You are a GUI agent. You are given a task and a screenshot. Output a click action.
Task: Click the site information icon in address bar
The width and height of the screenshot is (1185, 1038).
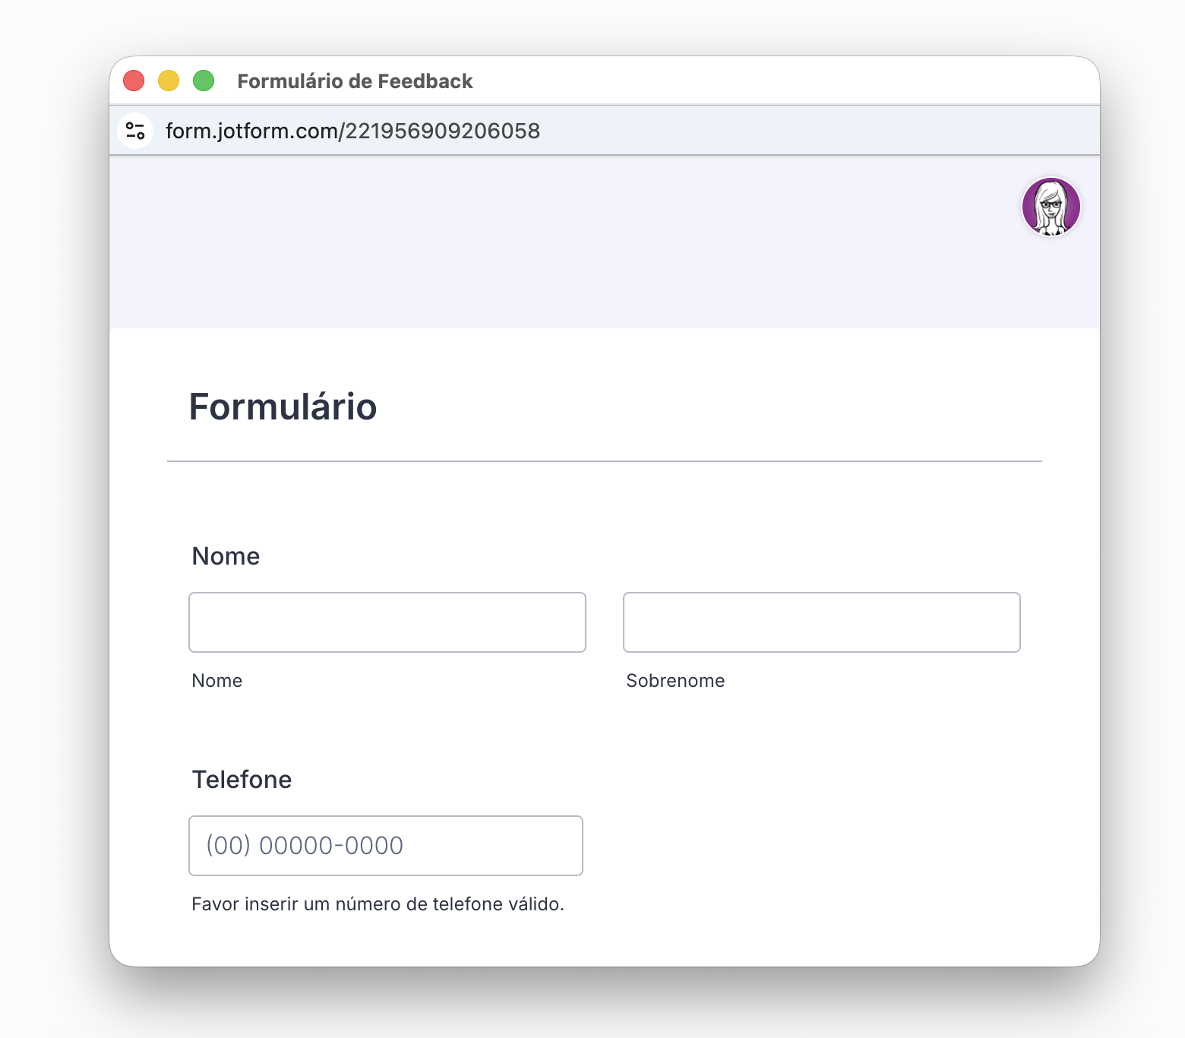136,131
